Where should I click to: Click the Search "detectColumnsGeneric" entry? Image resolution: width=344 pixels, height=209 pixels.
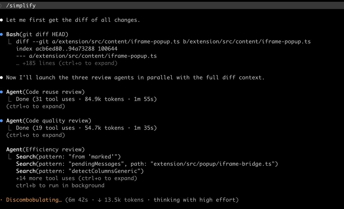click(x=80, y=171)
